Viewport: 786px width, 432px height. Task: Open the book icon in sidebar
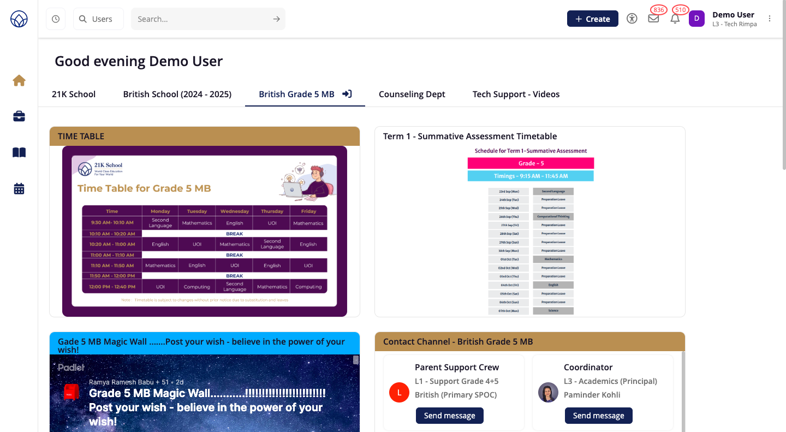click(x=19, y=153)
